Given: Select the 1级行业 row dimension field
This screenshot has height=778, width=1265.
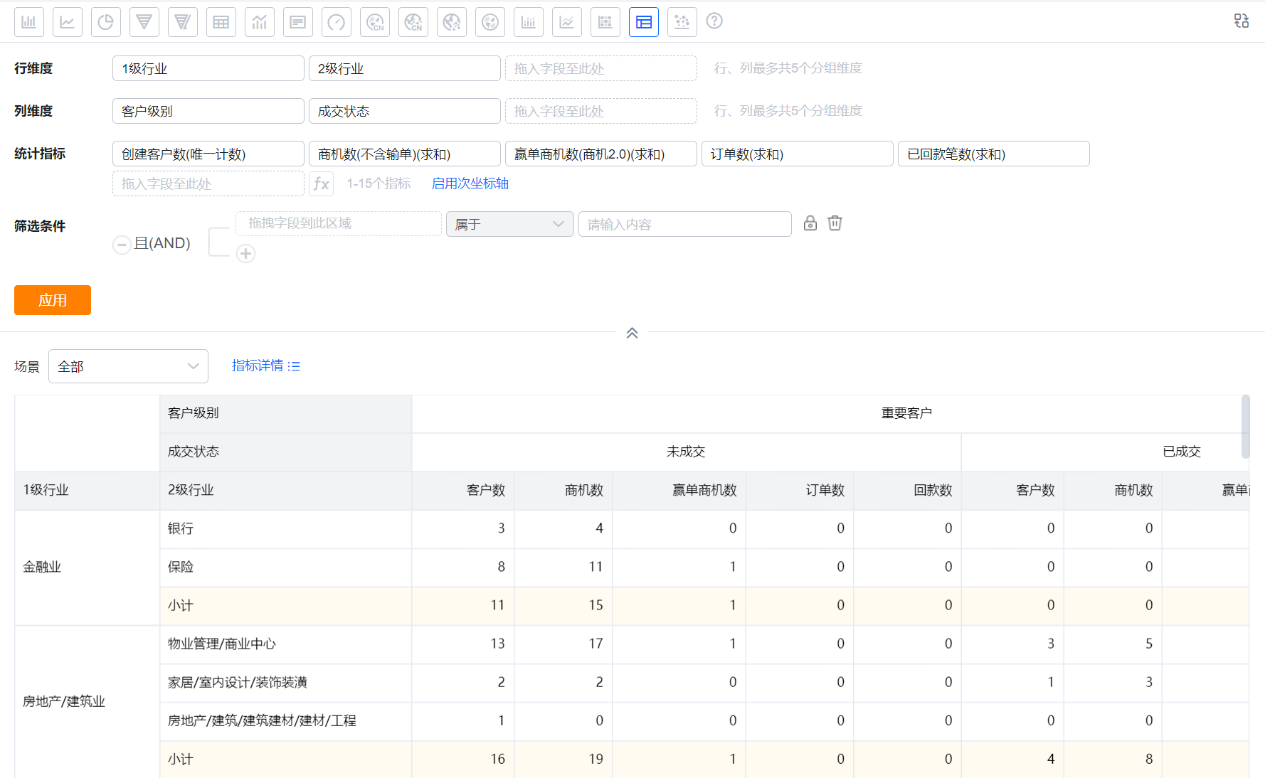Looking at the screenshot, I should coord(208,69).
